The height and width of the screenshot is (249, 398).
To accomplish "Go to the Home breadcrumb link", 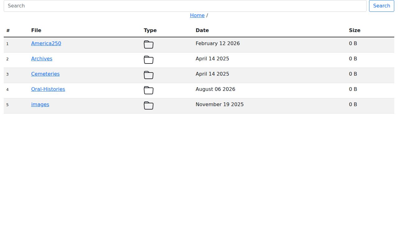I will 197,16.
